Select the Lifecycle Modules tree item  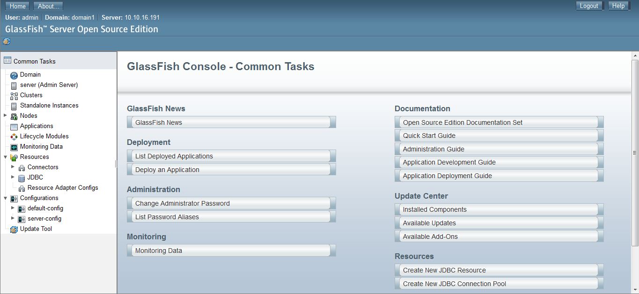pos(44,136)
